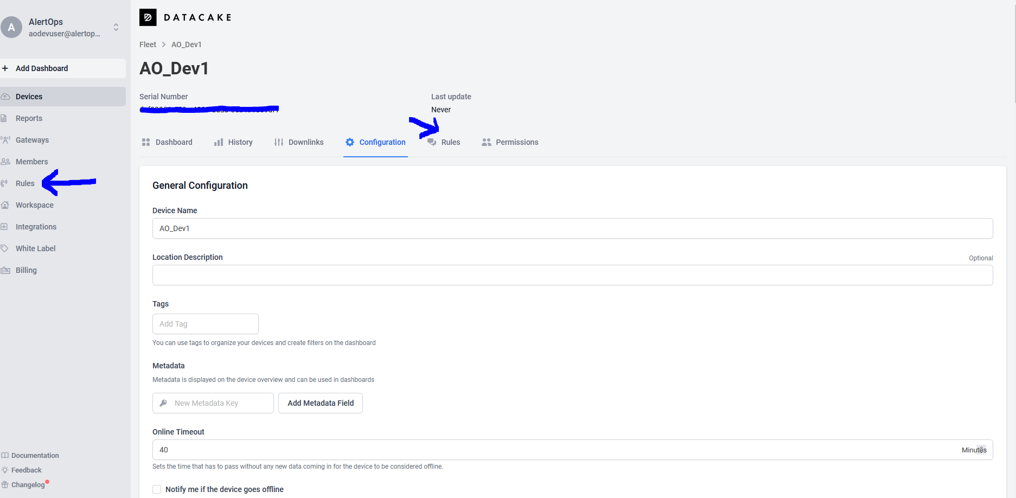
Task: Click the plus icon to add dashboard
Action: [x=5, y=68]
